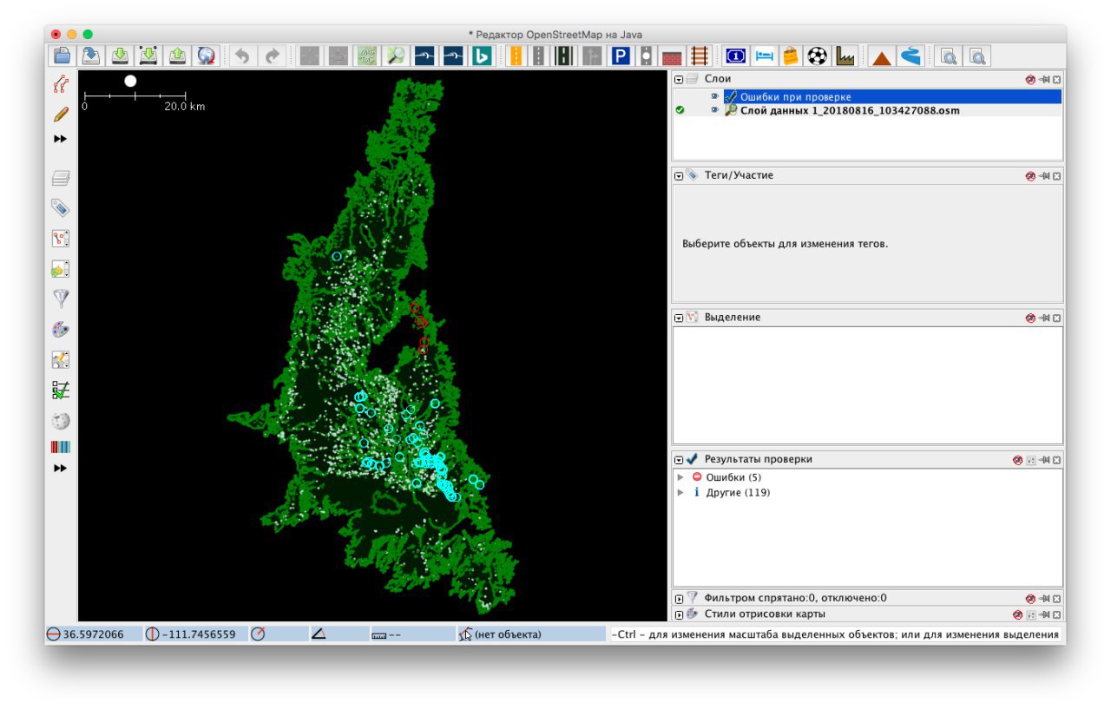Select the Другие (119) results row

[x=730, y=493]
